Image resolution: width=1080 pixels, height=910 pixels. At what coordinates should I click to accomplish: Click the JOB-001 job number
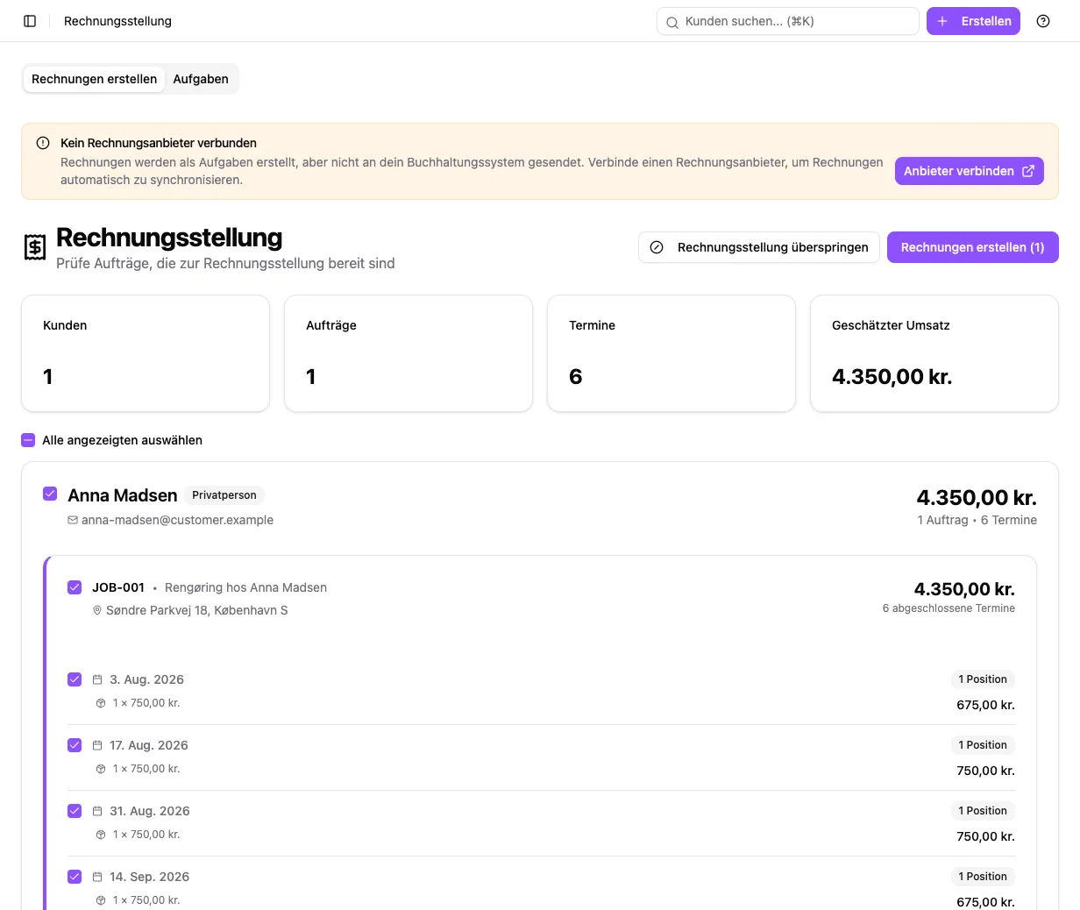click(118, 587)
